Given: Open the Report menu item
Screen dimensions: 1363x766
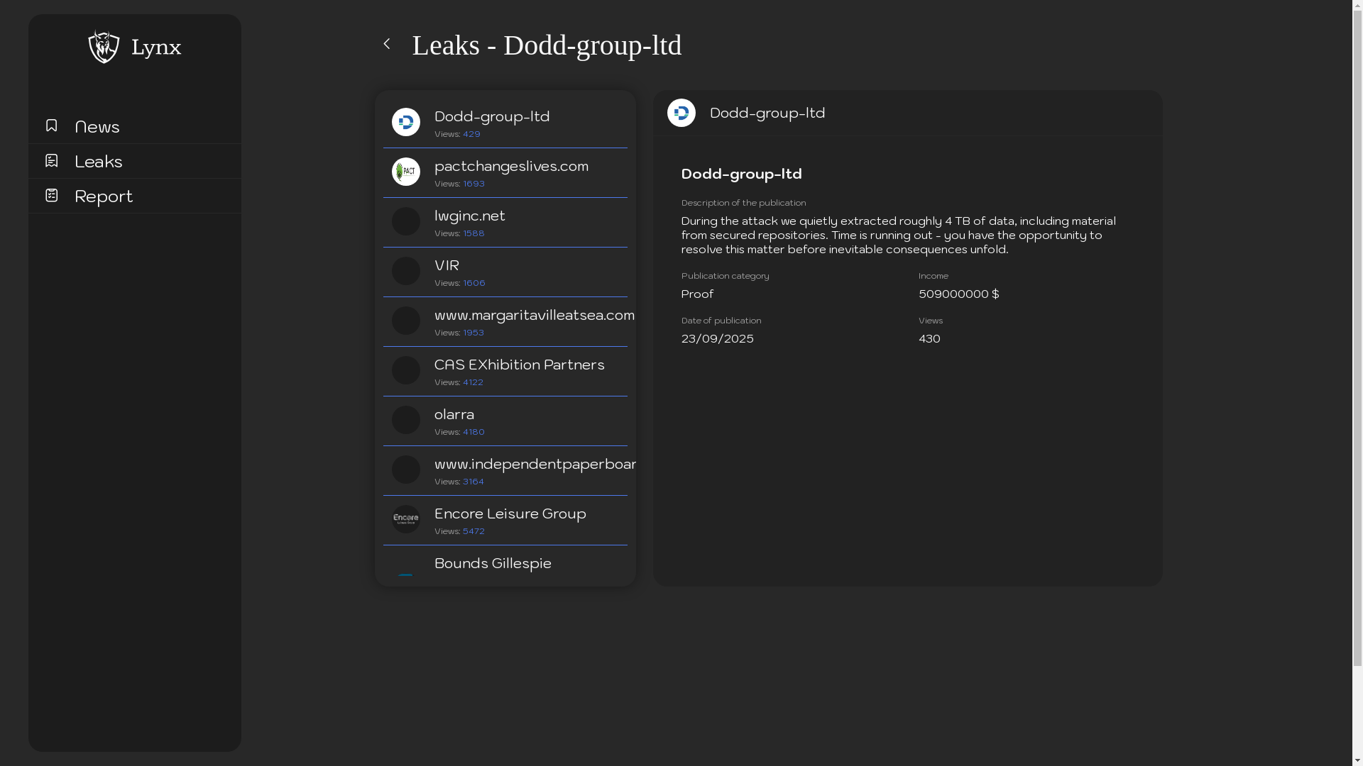Looking at the screenshot, I should [104, 196].
